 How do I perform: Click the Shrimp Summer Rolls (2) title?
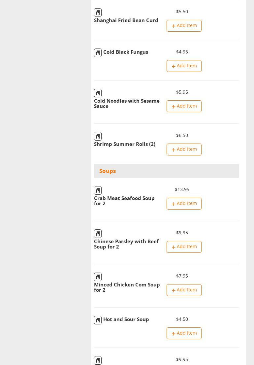click(125, 144)
